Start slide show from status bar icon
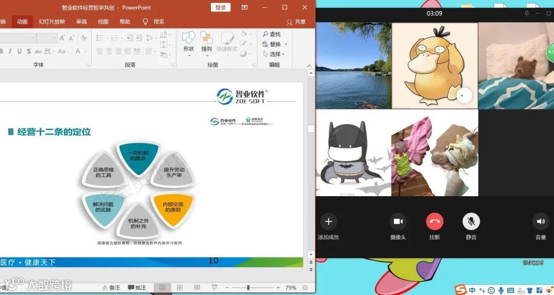Image resolution: width=554 pixels, height=295 pixels. [x=214, y=288]
